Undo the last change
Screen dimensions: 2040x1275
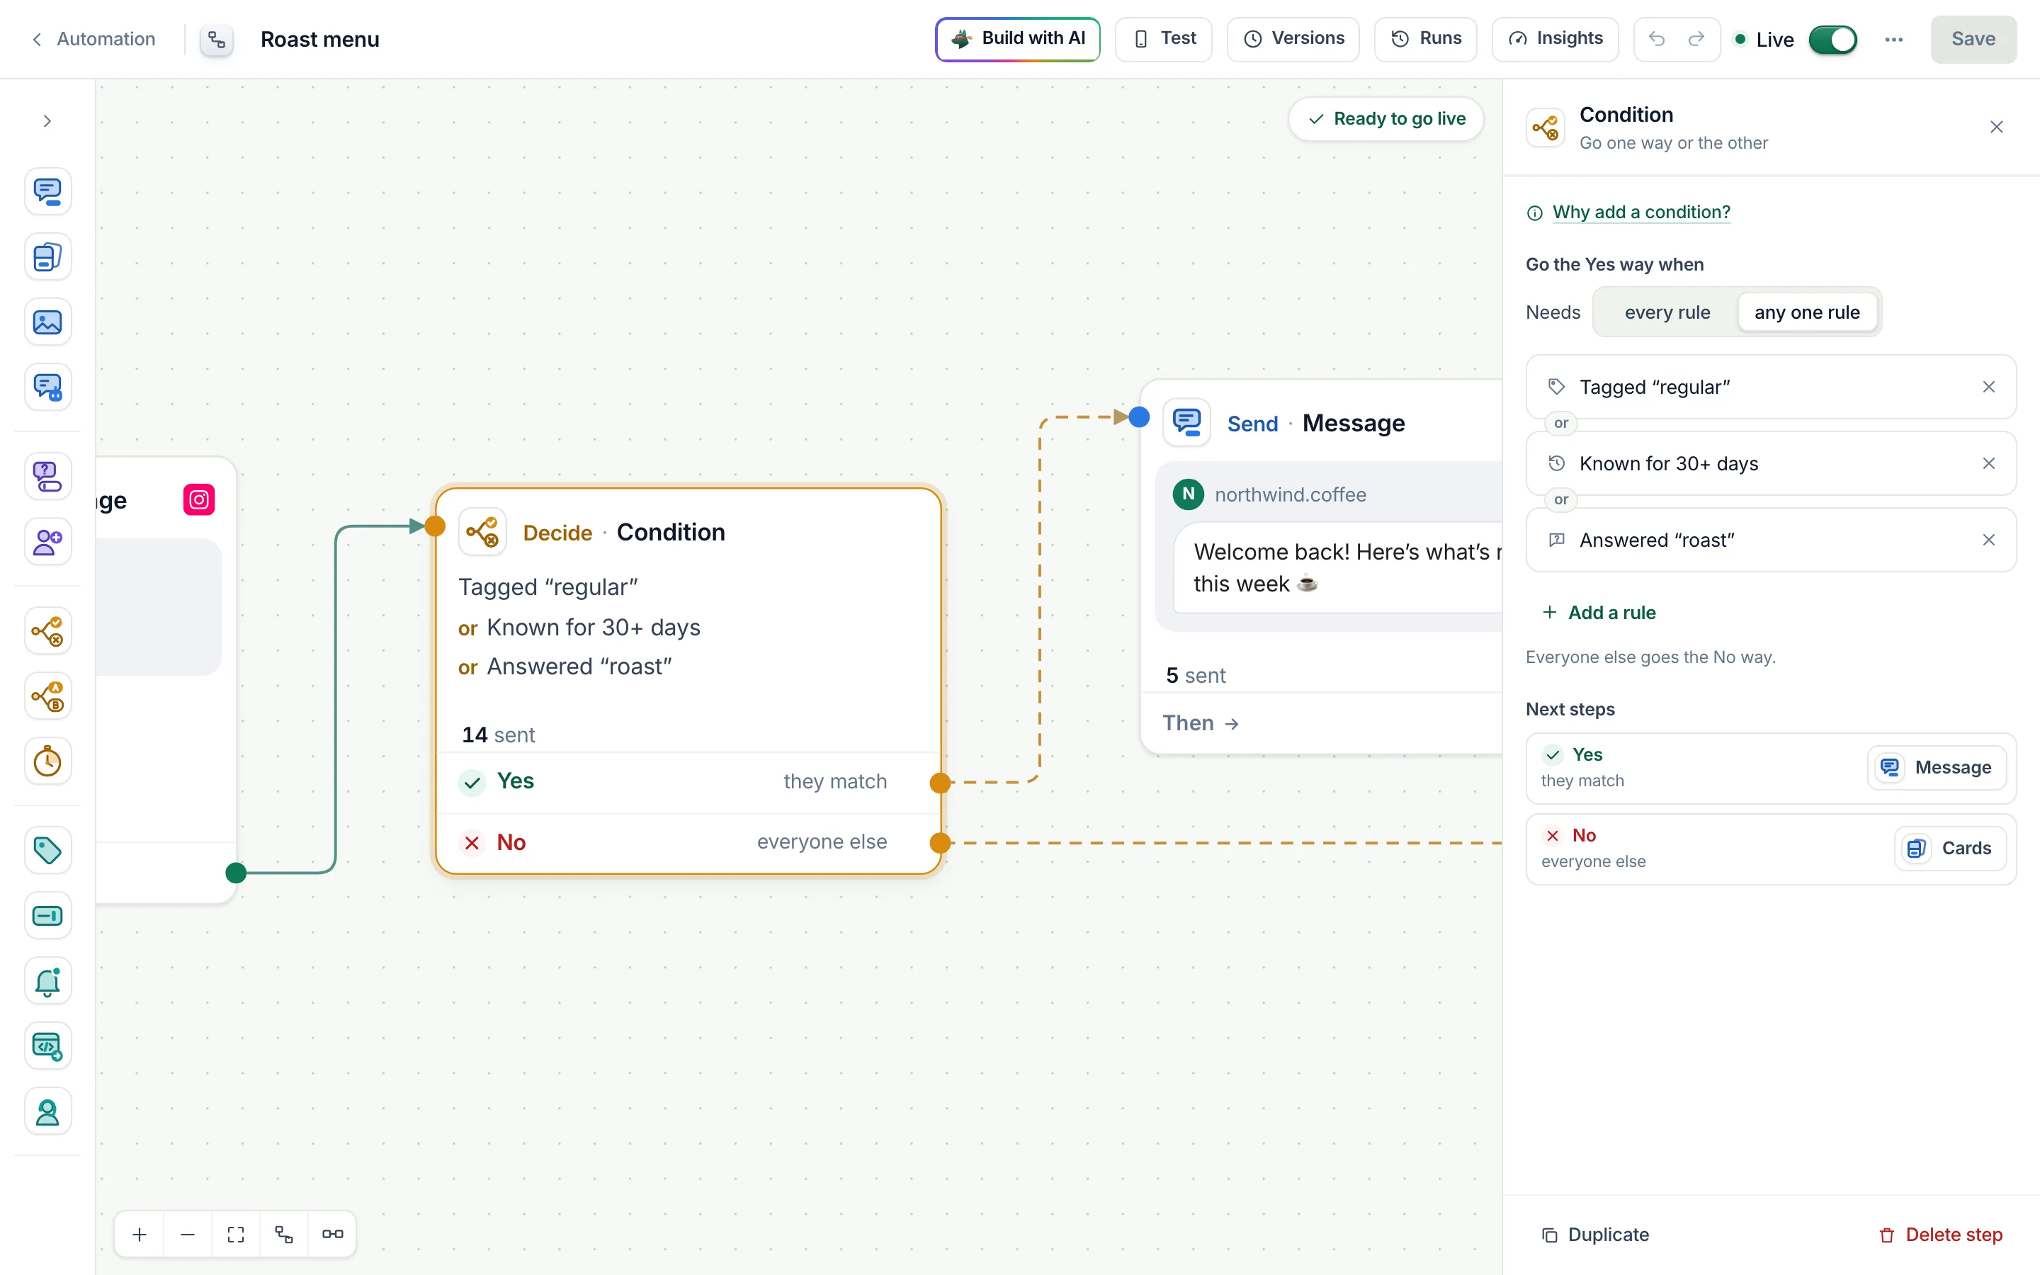[x=1657, y=39]
